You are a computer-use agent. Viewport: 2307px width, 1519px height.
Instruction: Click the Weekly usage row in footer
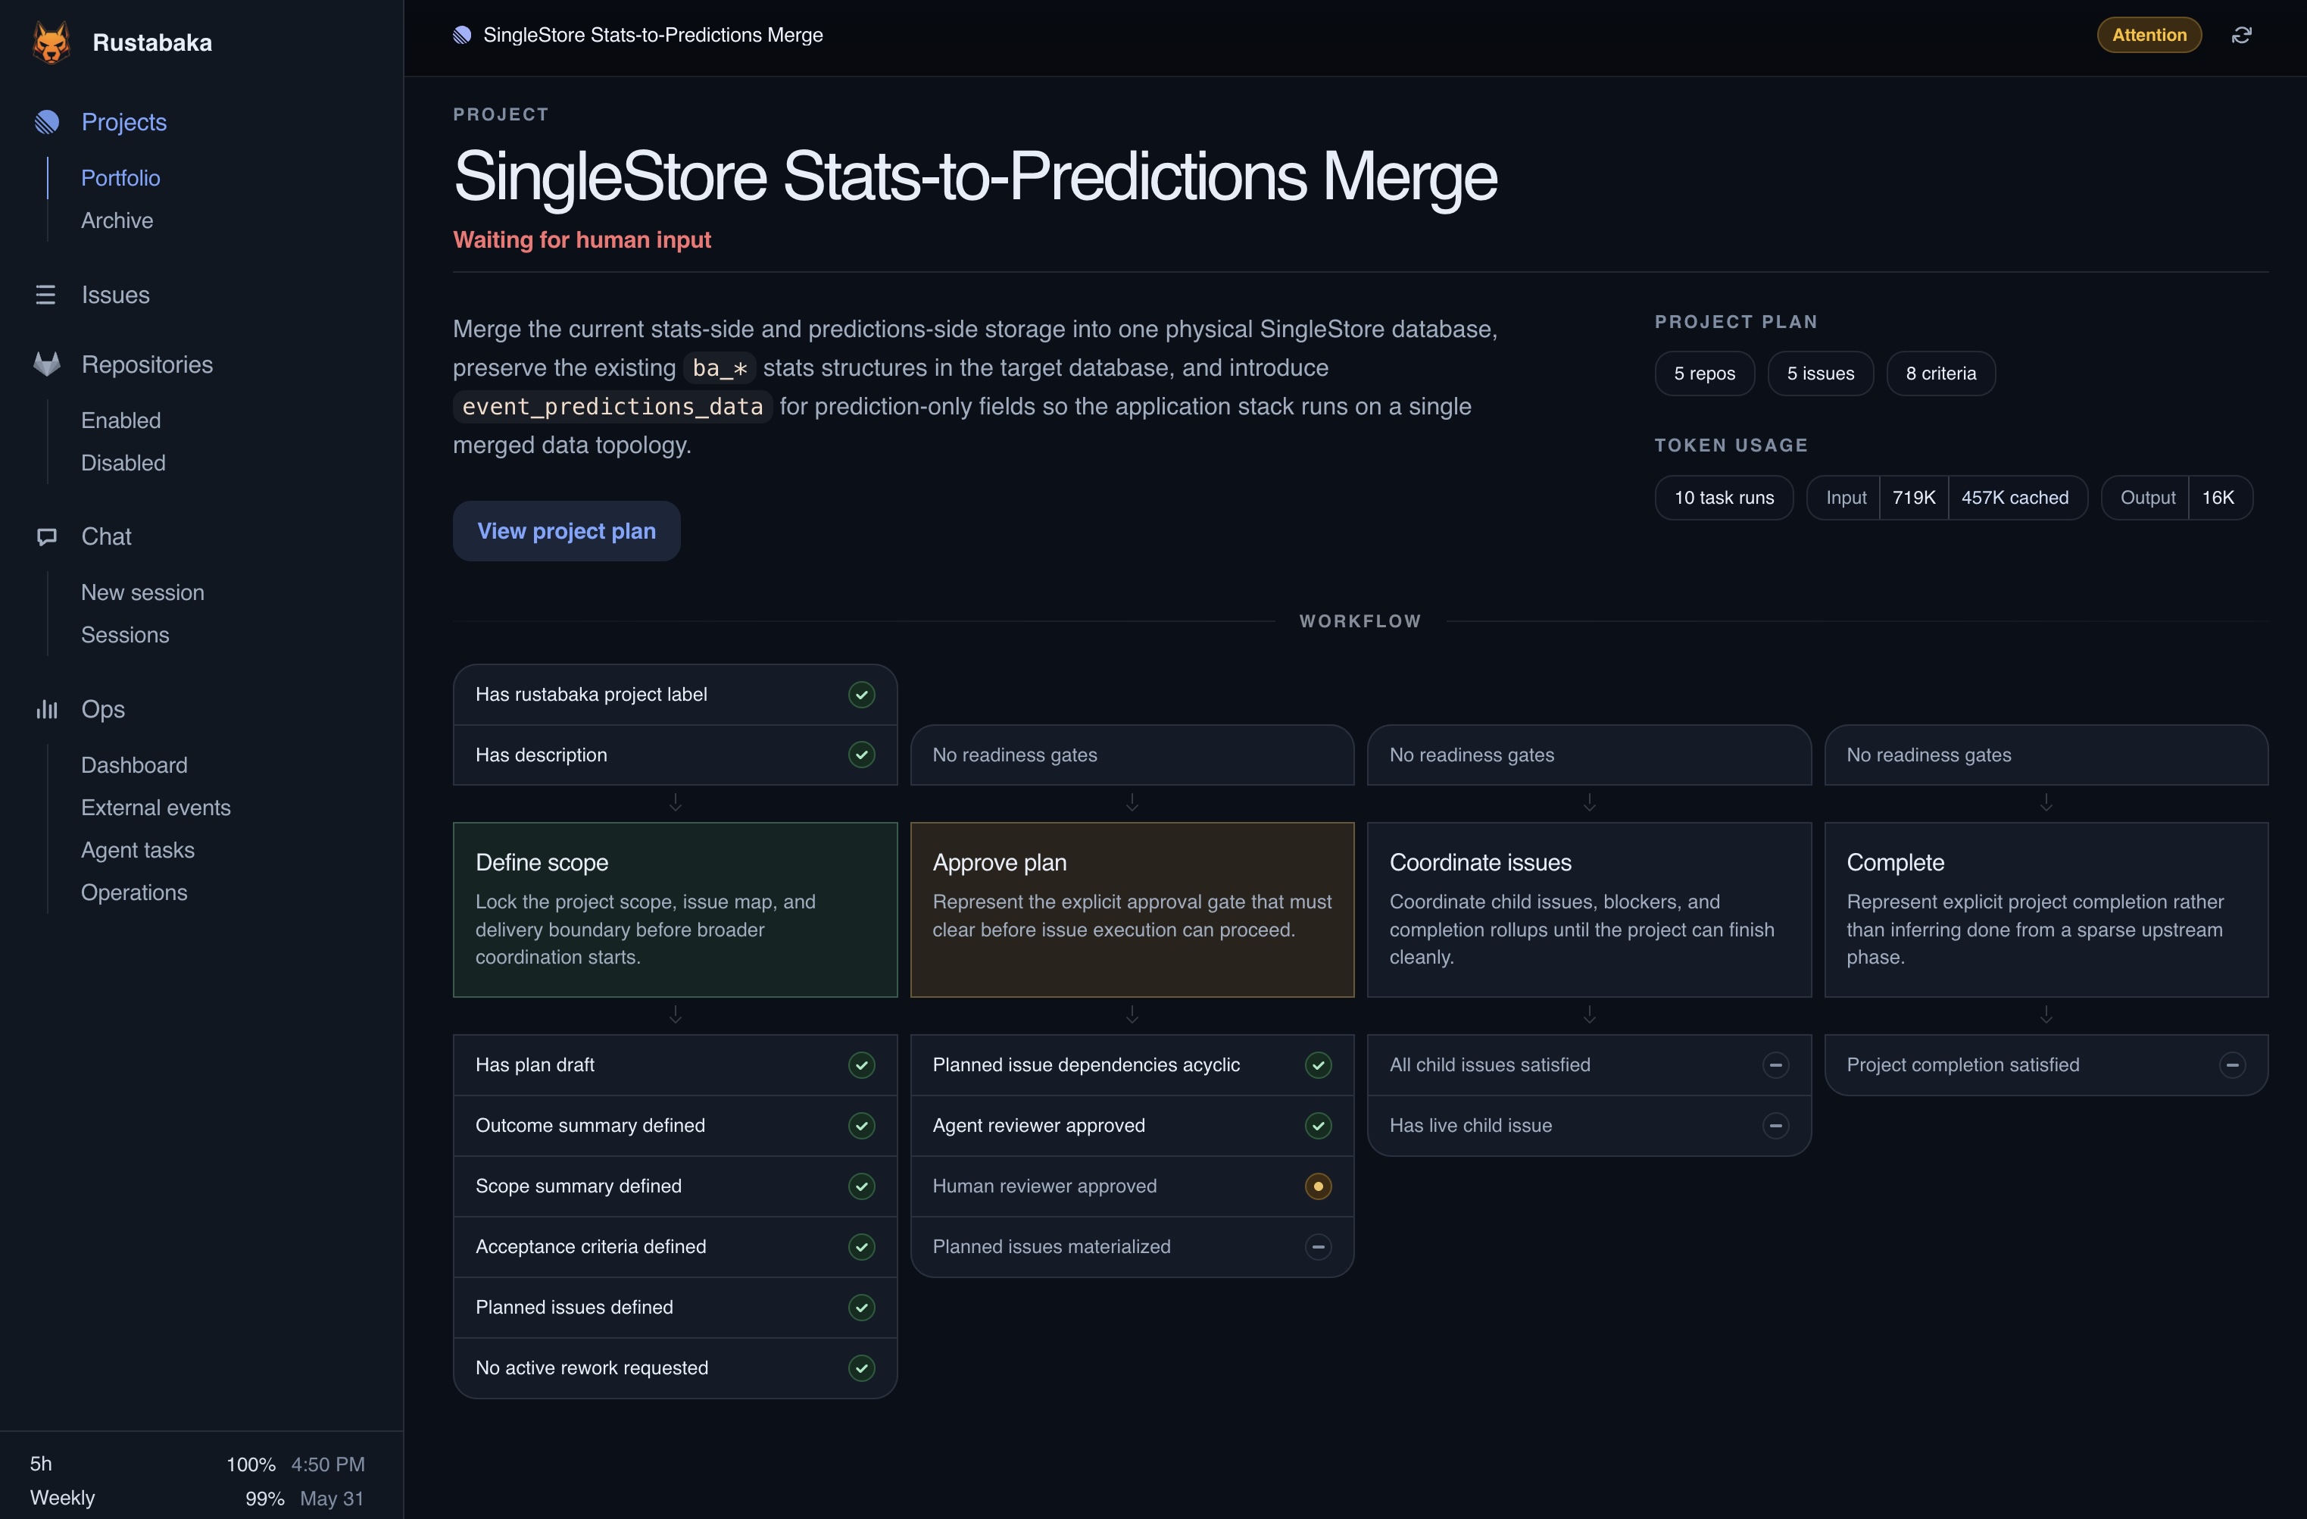197,1498
